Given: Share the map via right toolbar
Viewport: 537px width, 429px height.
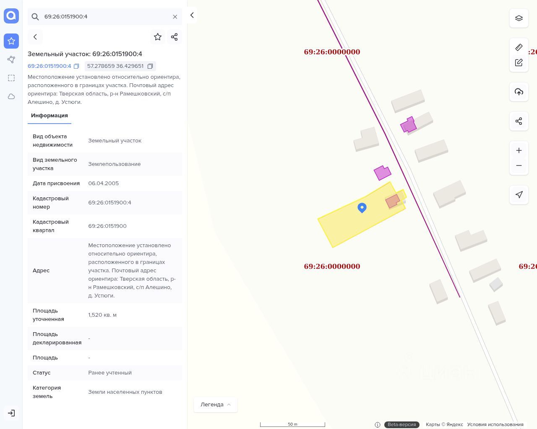Looking at the screenshot, I should coord(519,121).
